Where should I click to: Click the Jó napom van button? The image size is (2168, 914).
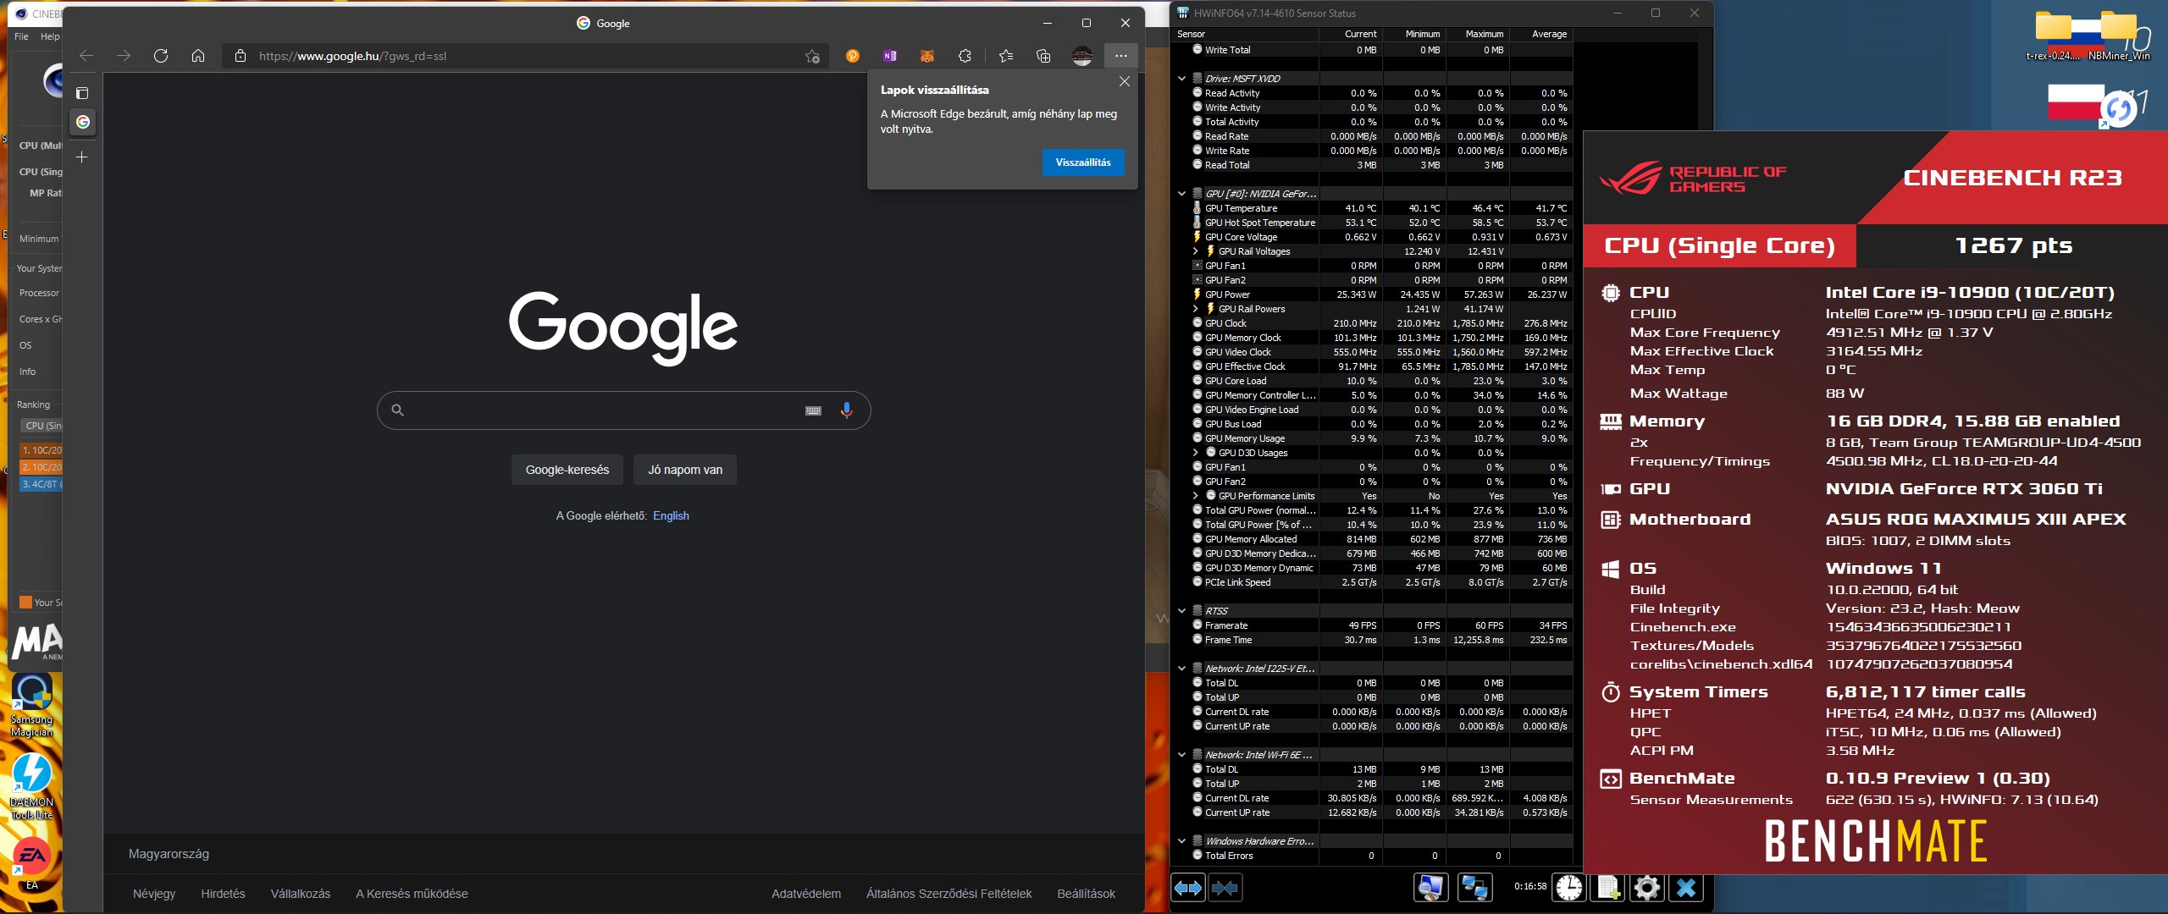685,470
